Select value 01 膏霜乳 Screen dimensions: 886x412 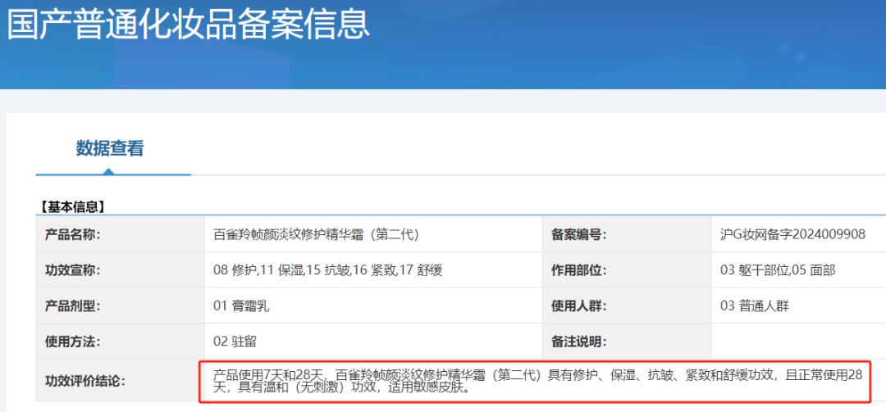tap(241, 306)
